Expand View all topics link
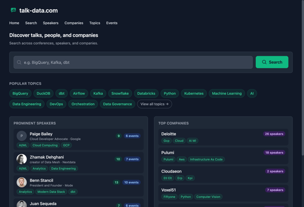The height and width of the screenshot is (207, 304). [155, 104]
